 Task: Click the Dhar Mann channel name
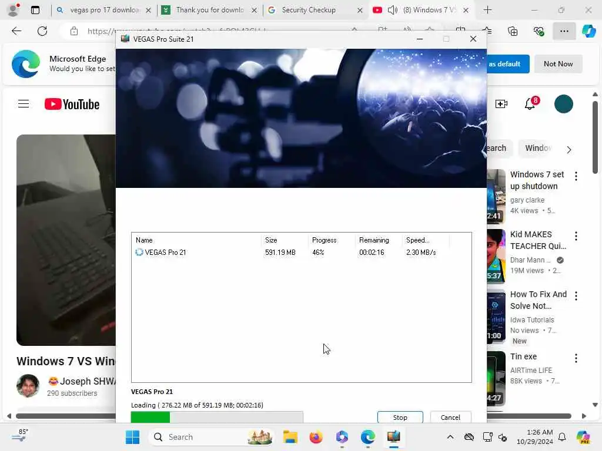click(x=530, y=260)
